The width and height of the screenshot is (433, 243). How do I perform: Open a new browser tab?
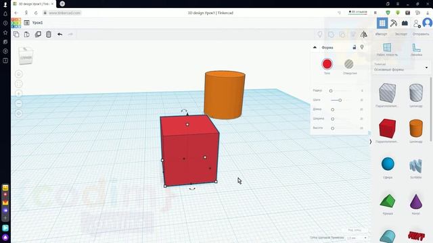pyautogui.click(x=62, y=3)
